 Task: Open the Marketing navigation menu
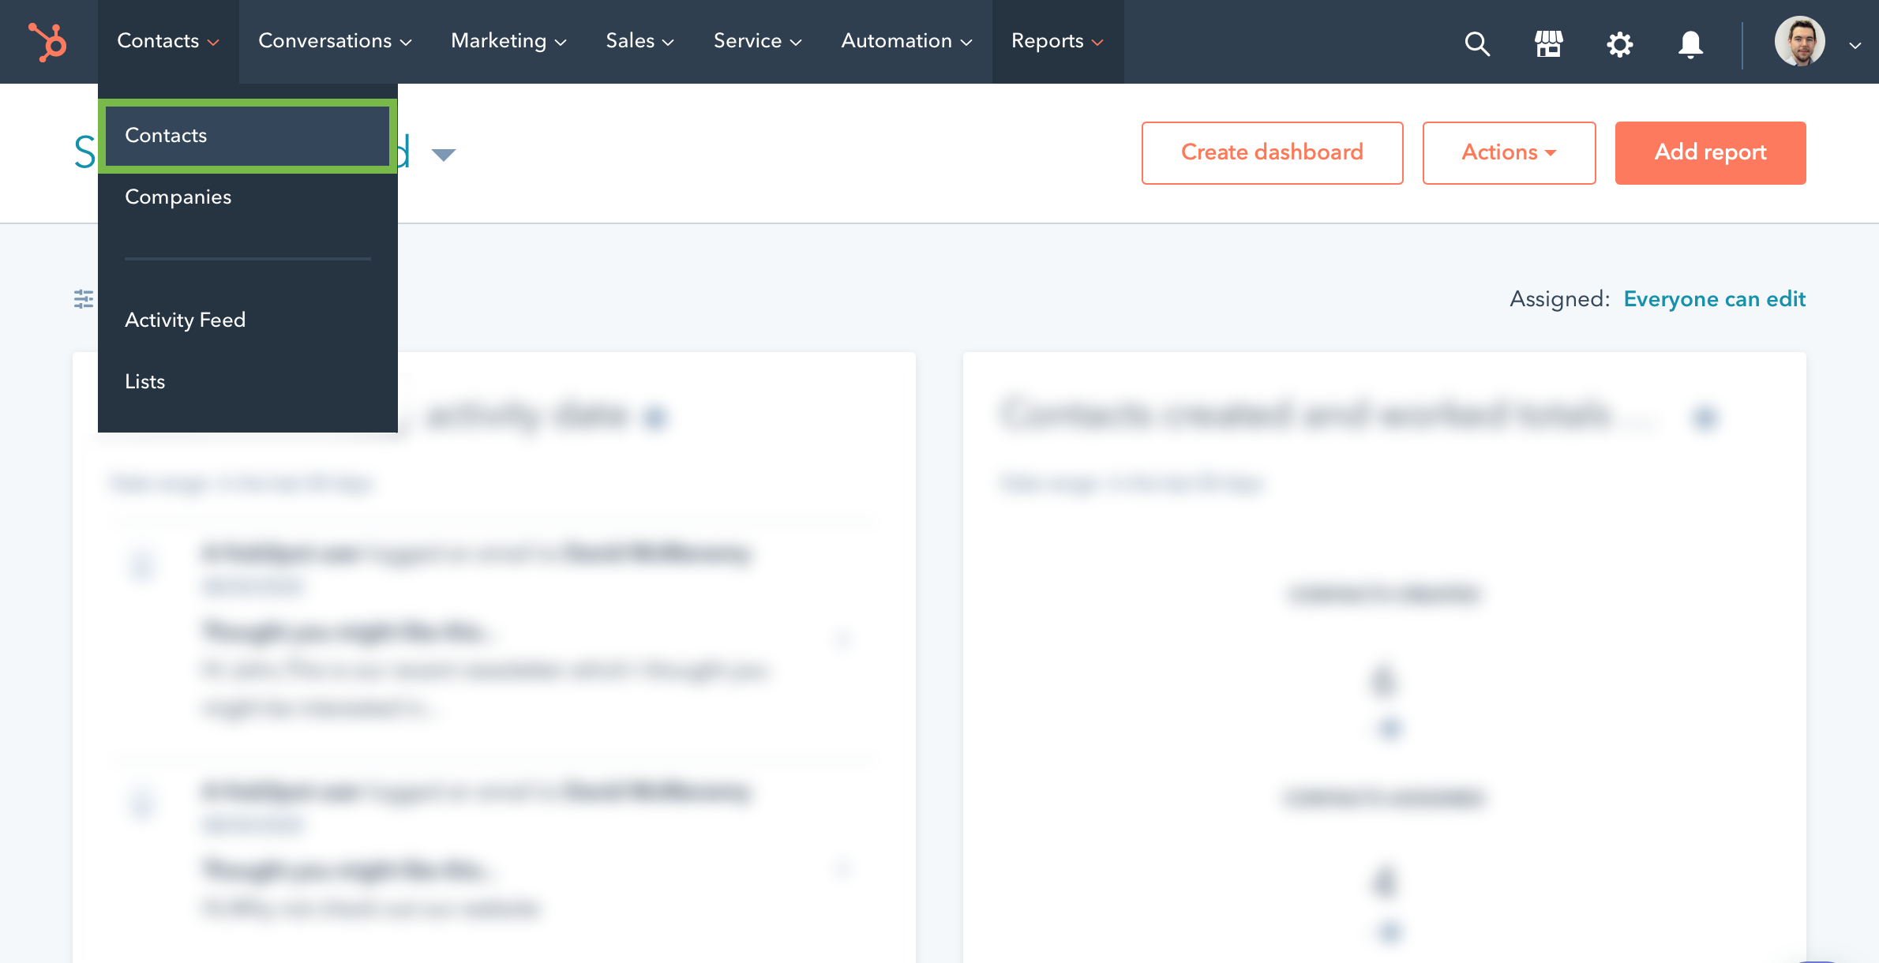[508, 41]
